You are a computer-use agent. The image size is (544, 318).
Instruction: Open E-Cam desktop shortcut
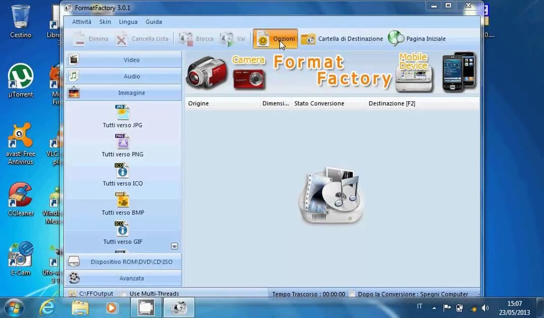click(x=21, y=259)
